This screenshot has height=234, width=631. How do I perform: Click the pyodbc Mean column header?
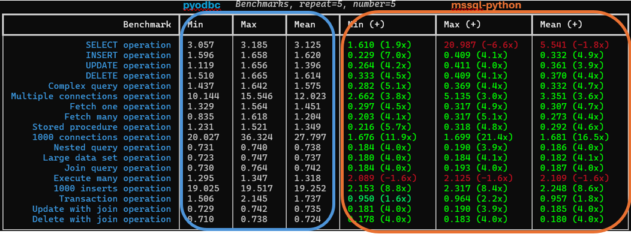pos(305,25)
